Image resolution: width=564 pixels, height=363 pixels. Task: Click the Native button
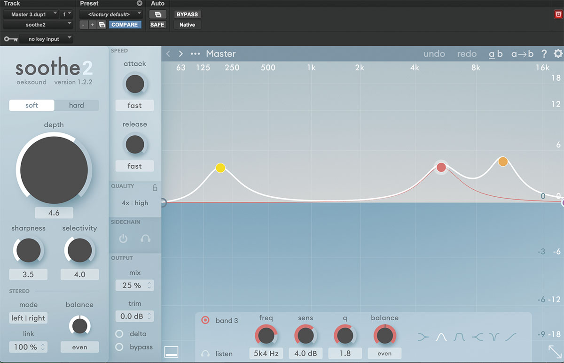187,24
